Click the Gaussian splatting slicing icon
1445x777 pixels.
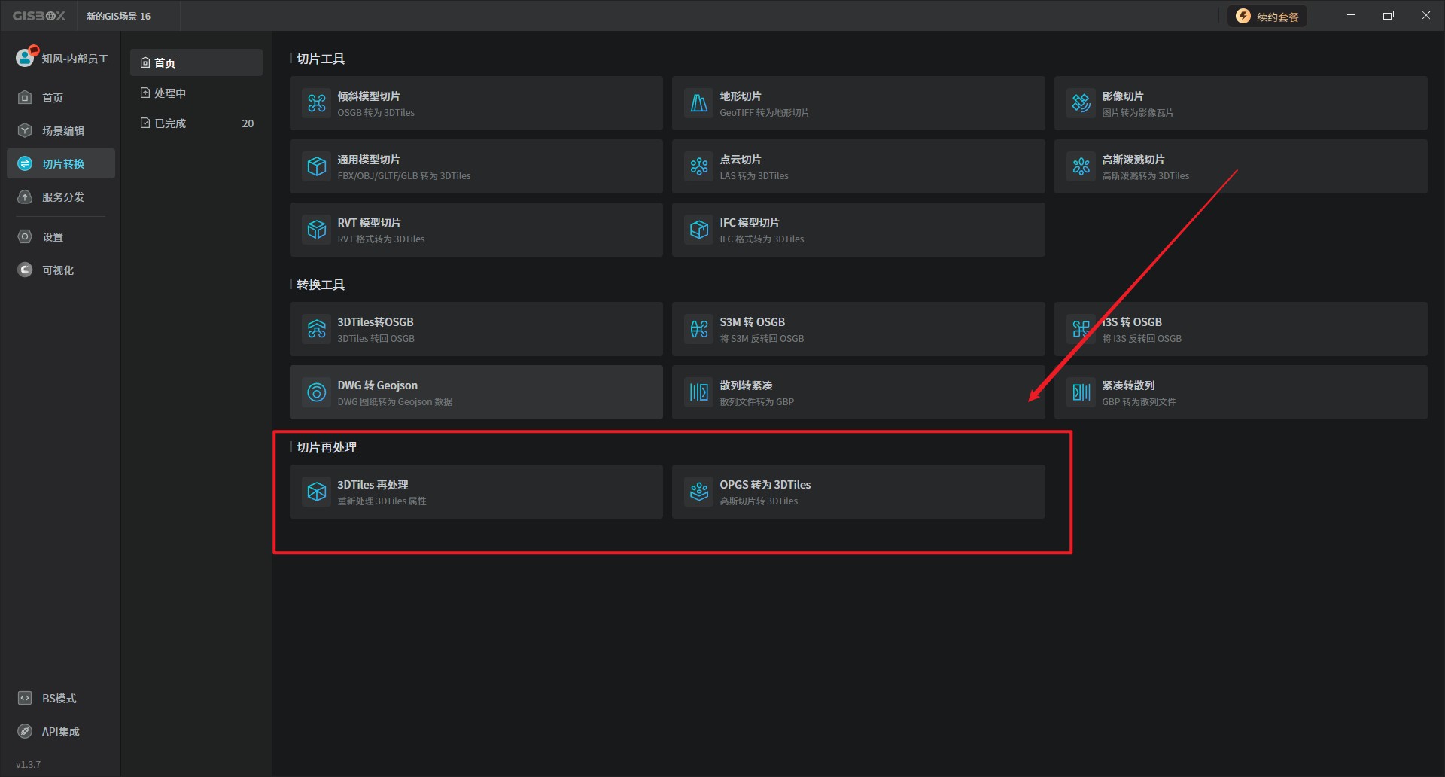pyautogui.click(x=1081, y=166)
